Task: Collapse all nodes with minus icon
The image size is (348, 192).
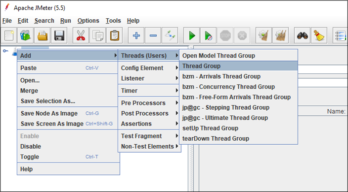Action: (153, 35)
